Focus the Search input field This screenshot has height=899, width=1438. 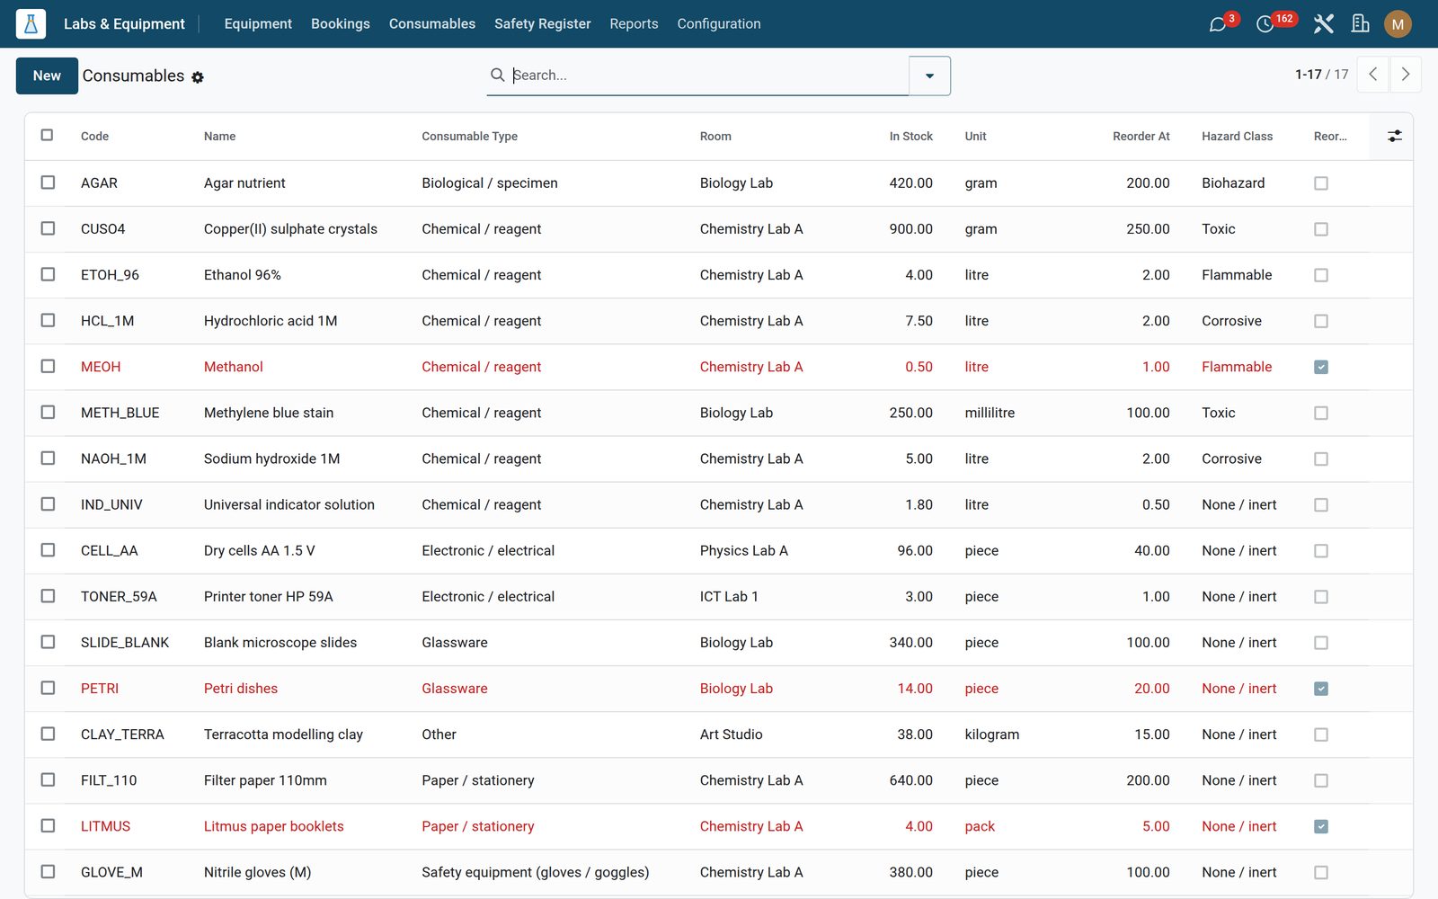tap(708, 76)
